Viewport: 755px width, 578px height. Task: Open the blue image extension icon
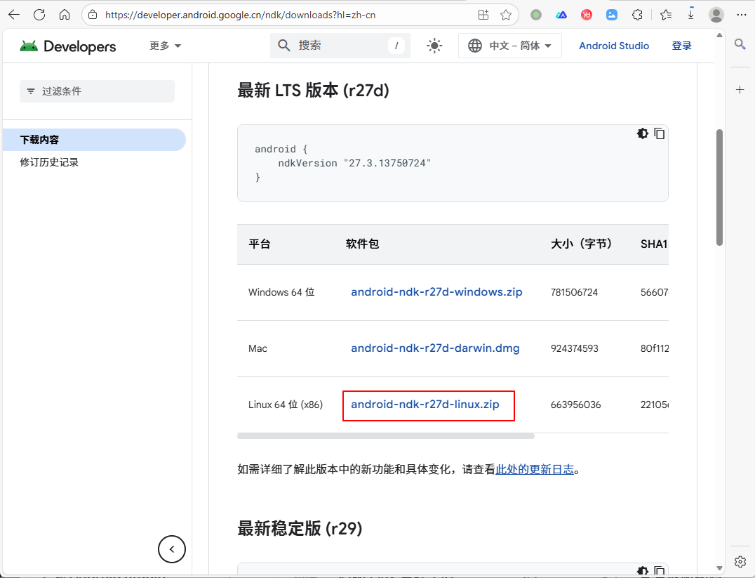click(x=612, y=15)
